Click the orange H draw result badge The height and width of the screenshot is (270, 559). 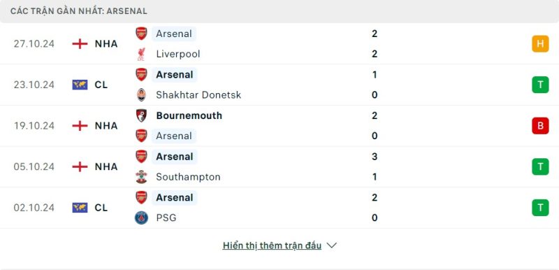[540, 44]
